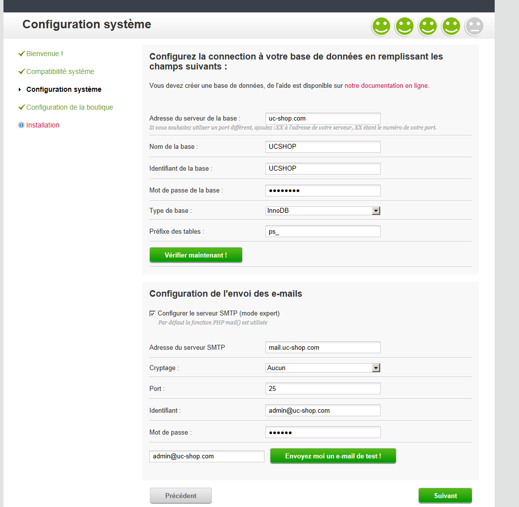Click the first green smiley step icon

pos(381,26)
